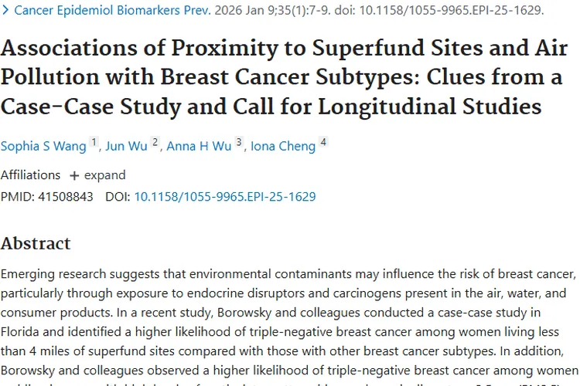Open author Anna H Wu's link

199,146
